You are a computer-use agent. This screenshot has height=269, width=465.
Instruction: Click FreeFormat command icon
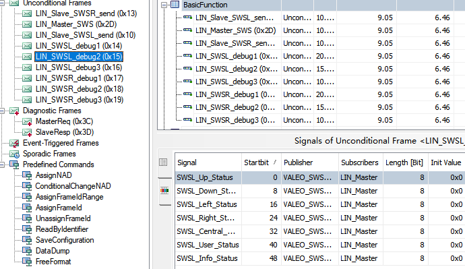[x=27, y=262]
